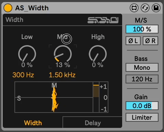Image resolution: width=164 pixels, height=132 pixels.
Task: Select the 1.50 kHz crossover value
Action: [62, 75]
